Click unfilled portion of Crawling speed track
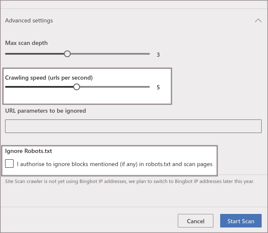This screenshot has height=233, width=268. click(114, 87)
